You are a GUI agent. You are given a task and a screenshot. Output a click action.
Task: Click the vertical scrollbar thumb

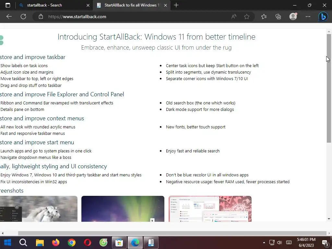329,88
